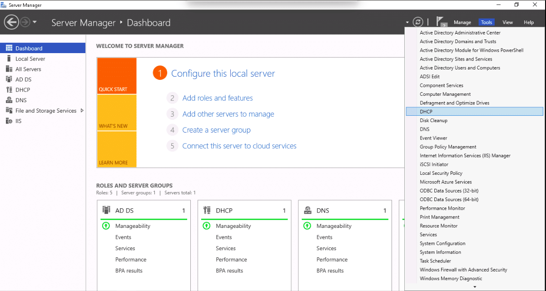Click Create a server group link

[217, 130]
